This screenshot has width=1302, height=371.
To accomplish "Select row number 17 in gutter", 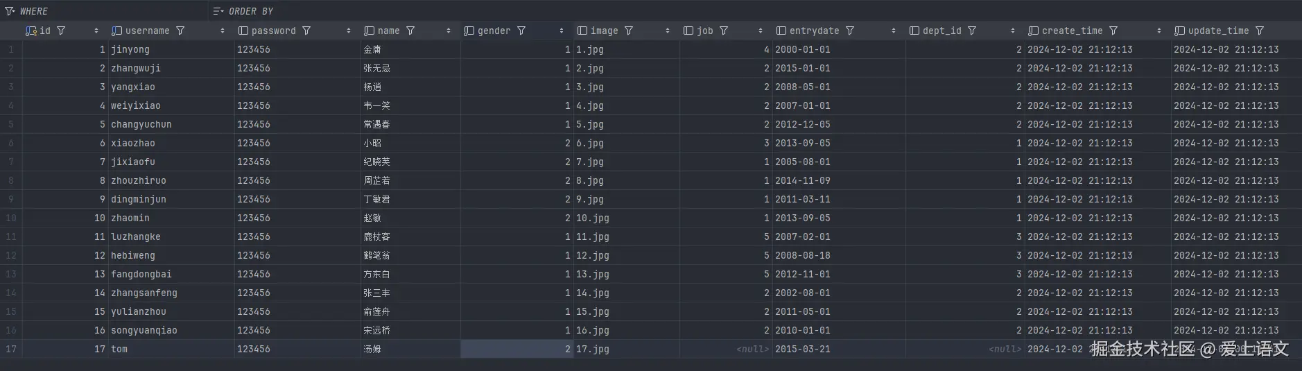I will tap(10, 349).
